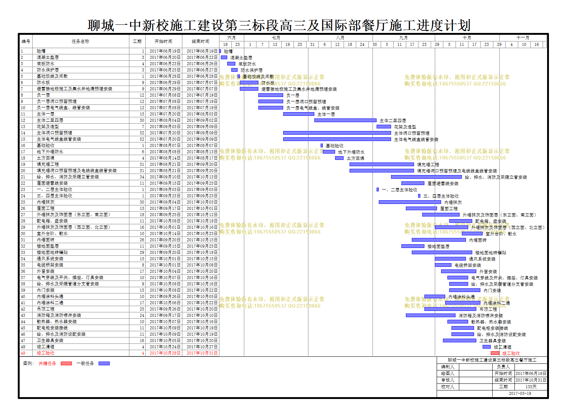Click the 审核人 cell in title block

coord(448,380)
